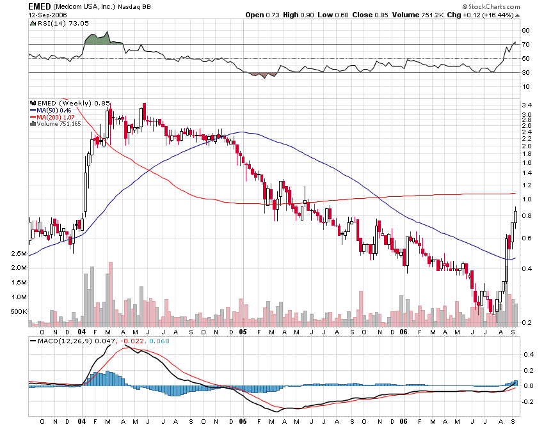The height and width of the screenshot is (427, 544).
Task: Click the Open 0.73 value
Action: point(262,15)
